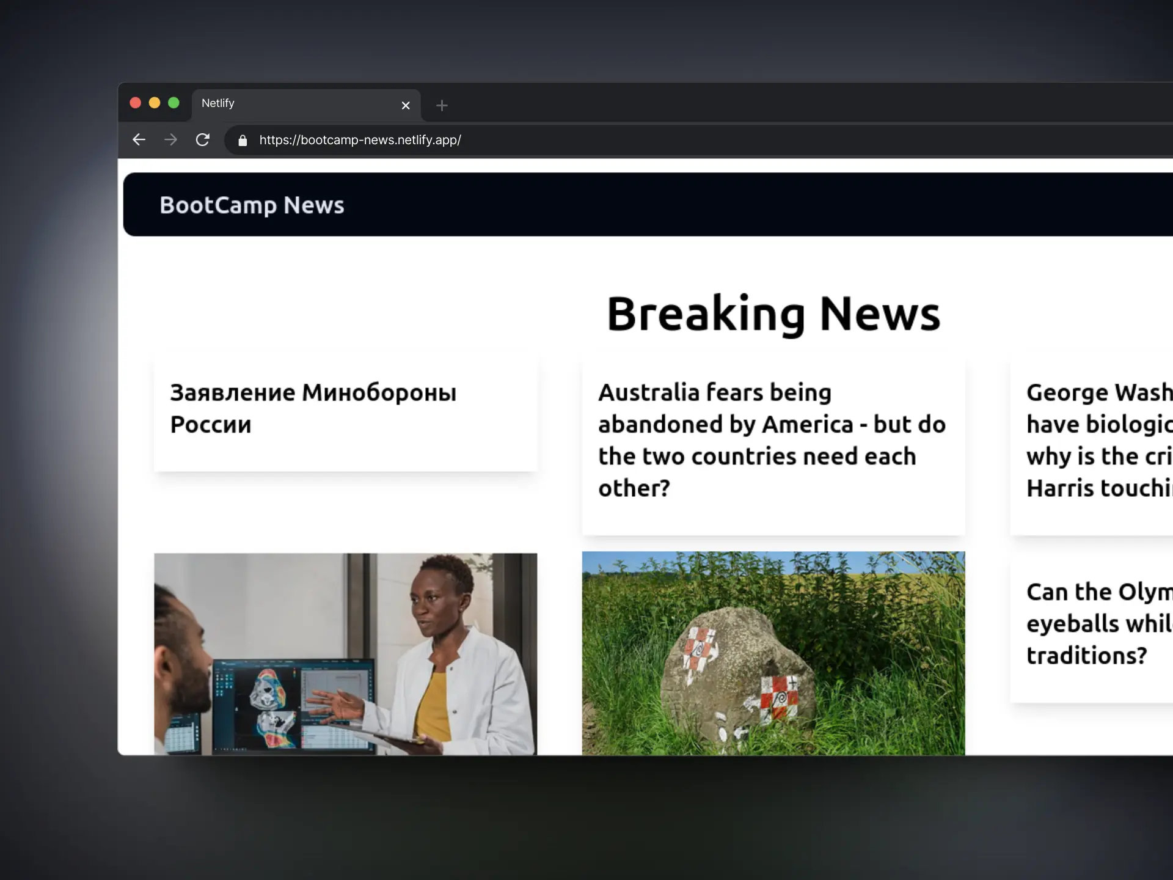
Task: Click the browser back navigation arrow
Action: [x=139, y=140]
